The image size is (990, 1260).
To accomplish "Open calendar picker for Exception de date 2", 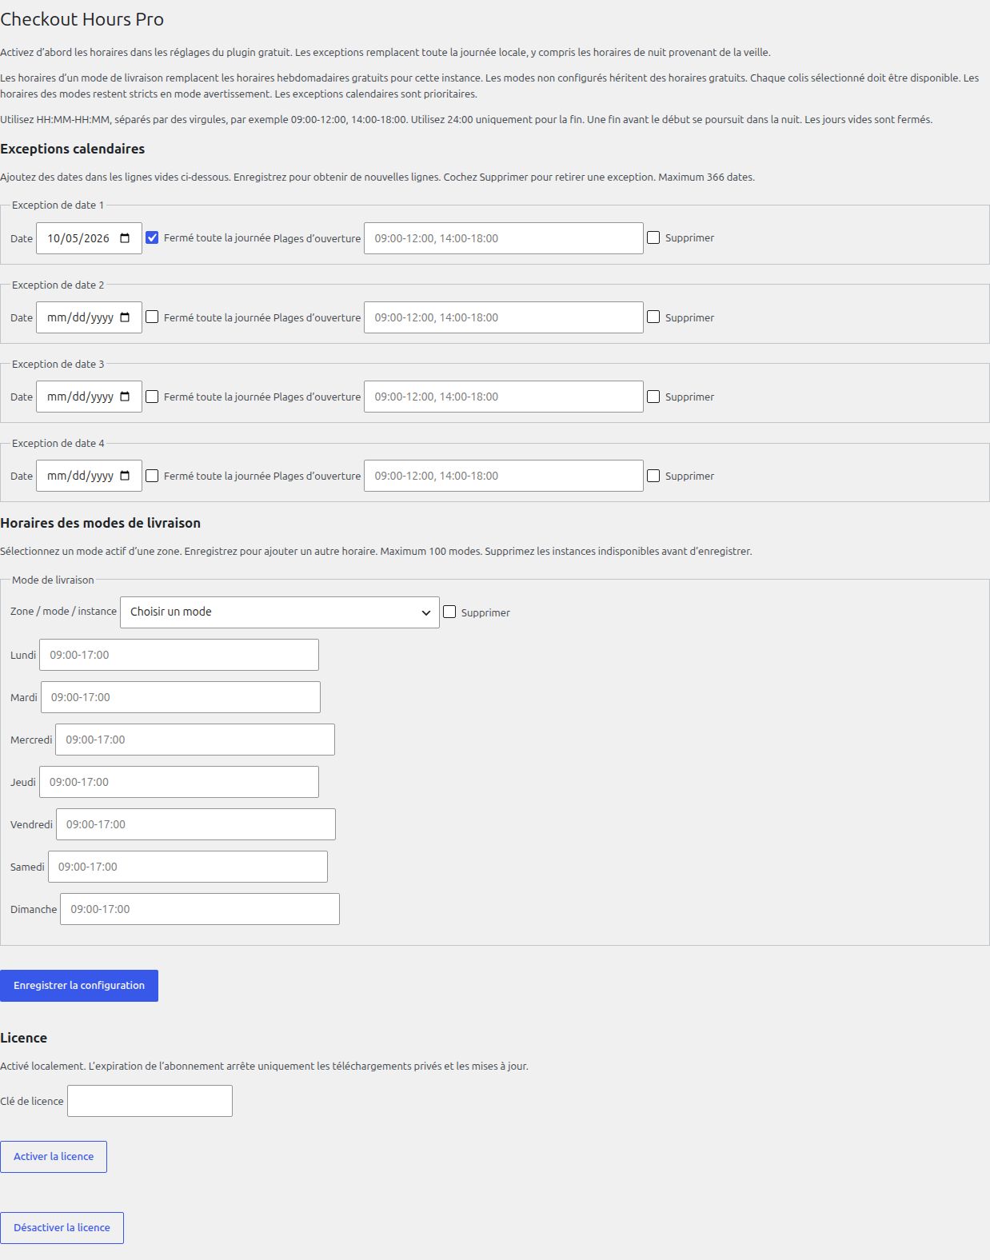I will point(125,317).
